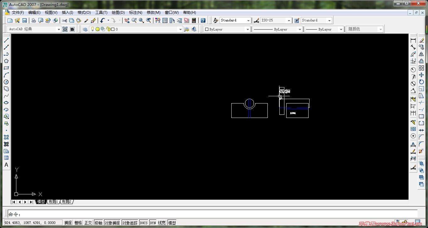Toggle 对象追踪 object tracking
Screen dimensions: 428x228
coord(130,223)
